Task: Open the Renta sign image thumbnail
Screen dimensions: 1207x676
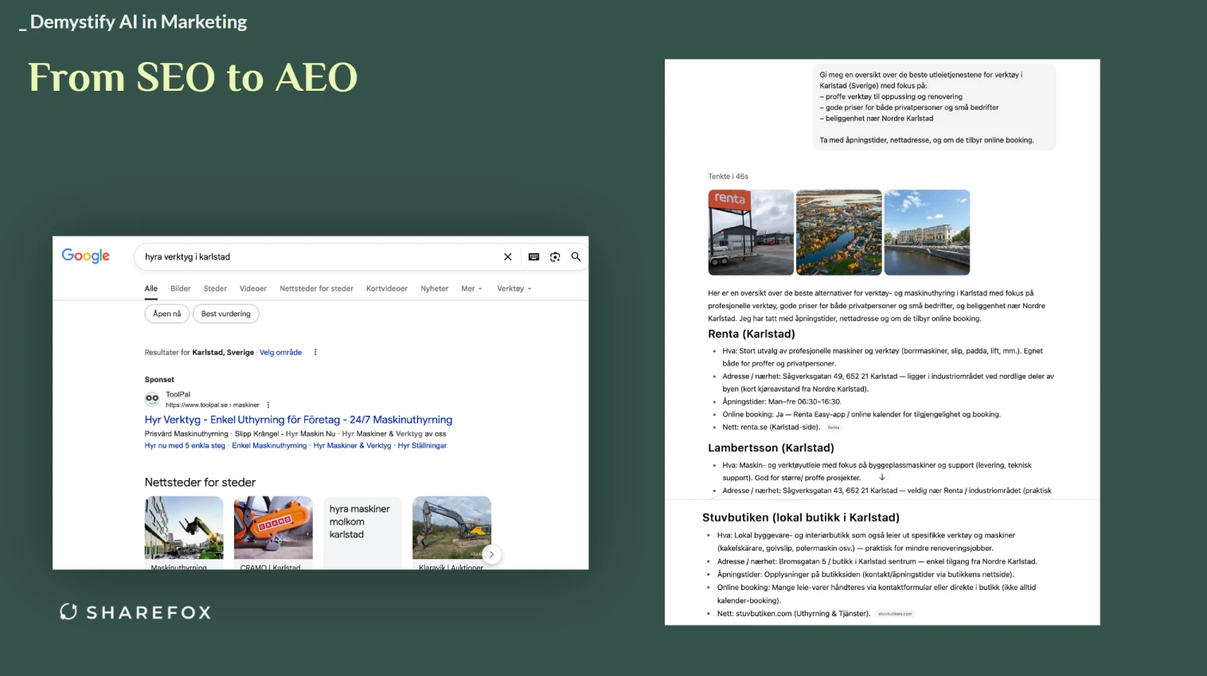Action: pyautogui.click(x=751, y=232)
